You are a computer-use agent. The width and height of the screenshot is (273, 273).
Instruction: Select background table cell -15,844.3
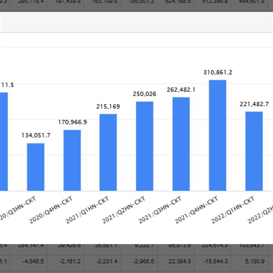tap(216, 261)
